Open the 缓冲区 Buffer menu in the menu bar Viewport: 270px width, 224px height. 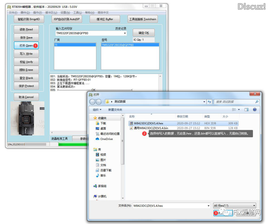(51, 13)
